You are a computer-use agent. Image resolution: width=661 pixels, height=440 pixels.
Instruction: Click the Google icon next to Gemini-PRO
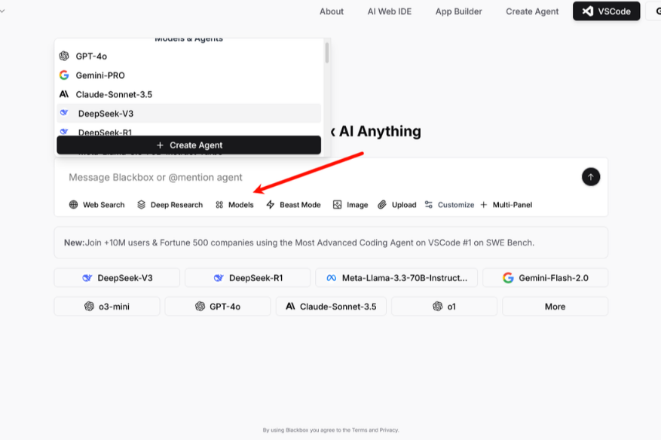(x=64, y=75)
